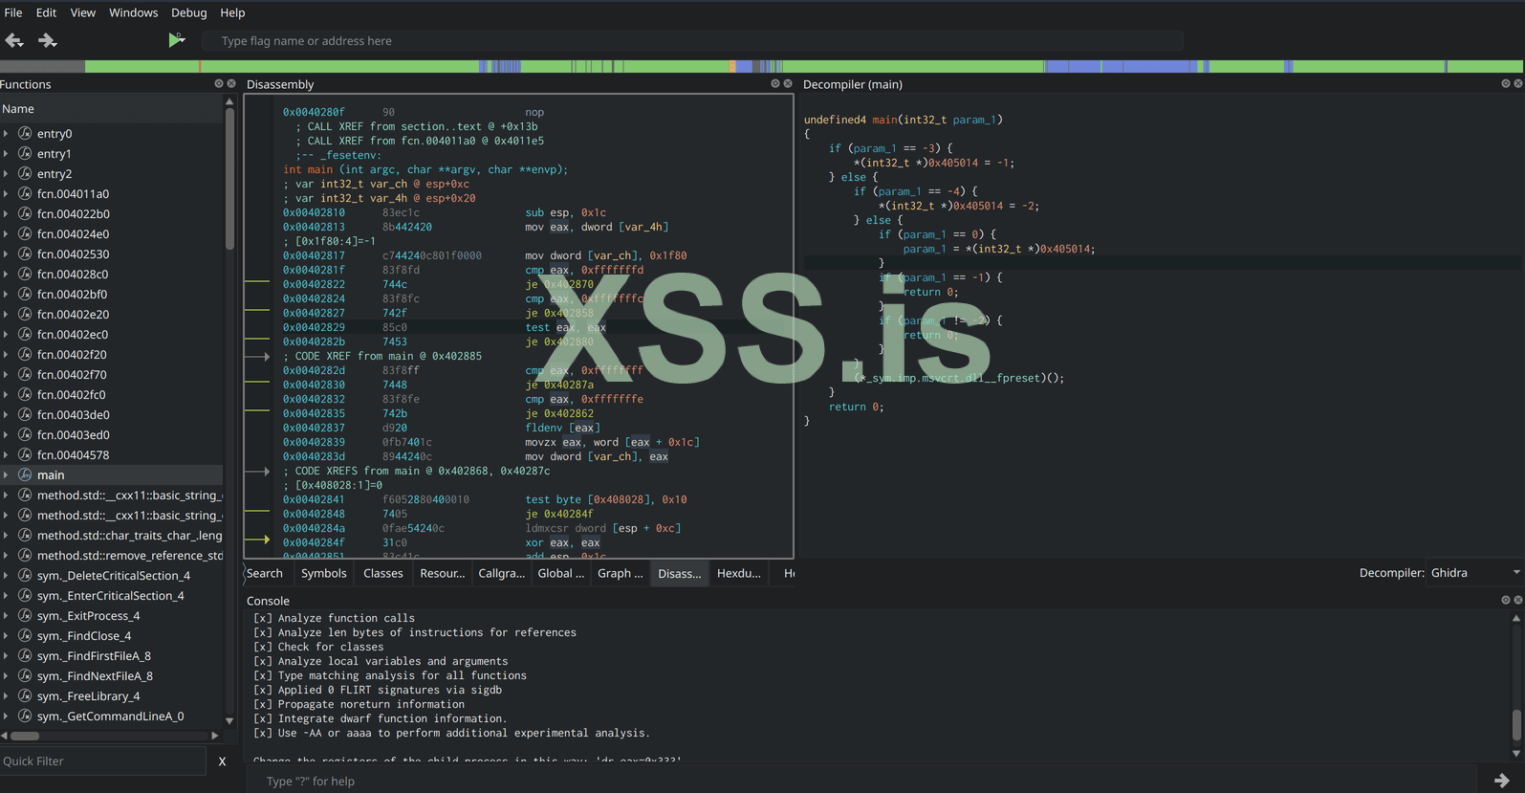Float the Disassembly panel

coord(775,84)
